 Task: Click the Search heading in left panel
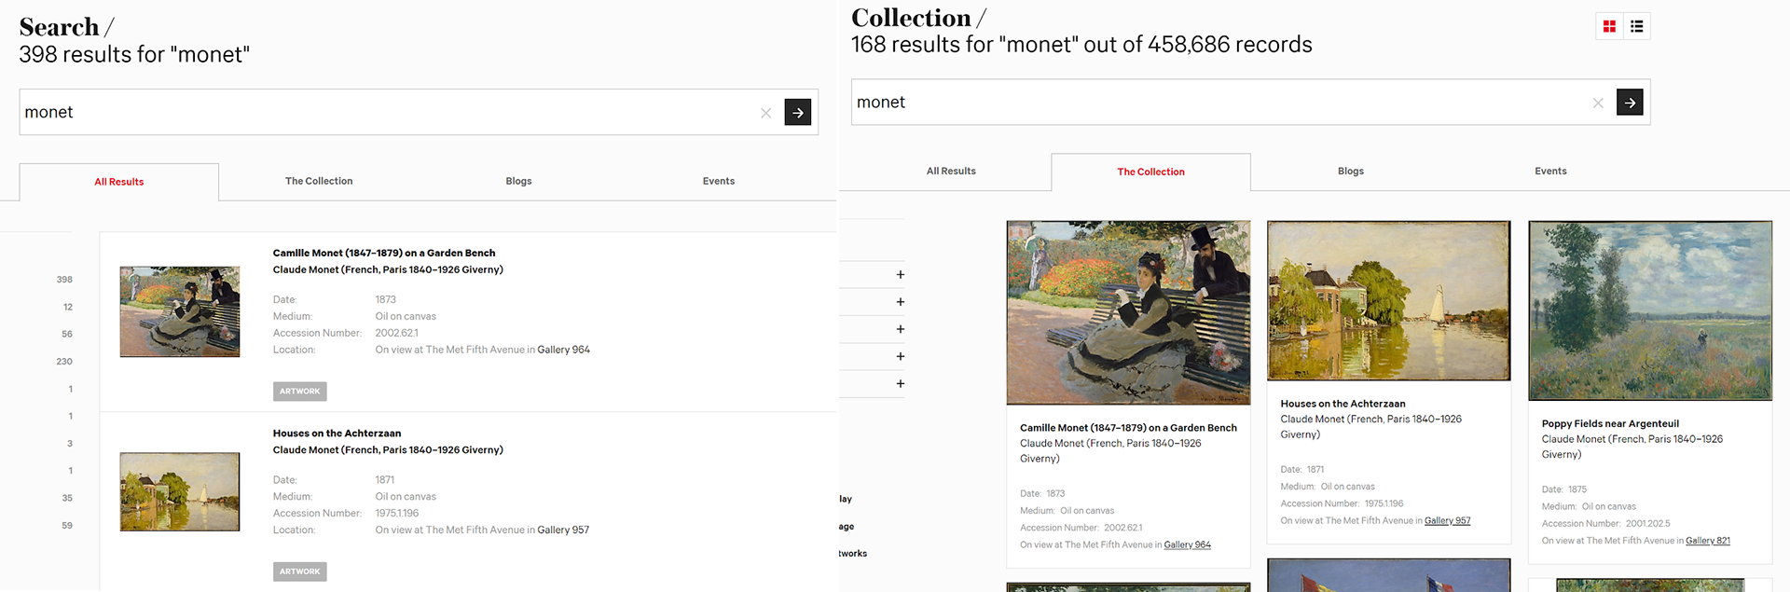point(59,27)
